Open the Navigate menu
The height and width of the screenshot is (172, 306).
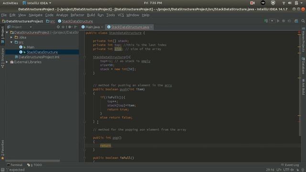pos(35,15)
